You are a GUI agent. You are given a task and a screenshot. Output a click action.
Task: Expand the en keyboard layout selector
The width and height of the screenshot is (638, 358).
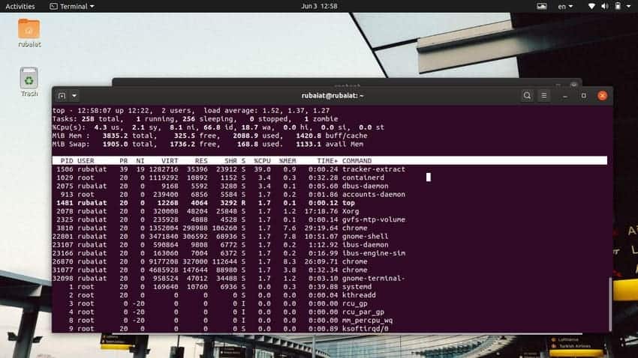(x=565, y=6)
